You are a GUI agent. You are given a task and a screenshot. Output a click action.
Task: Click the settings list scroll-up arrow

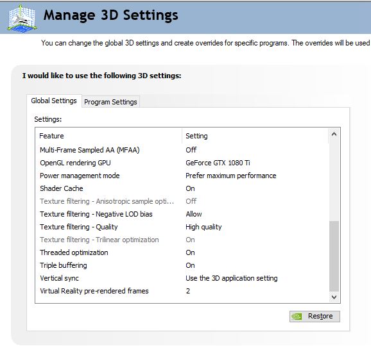pos(334,134)
